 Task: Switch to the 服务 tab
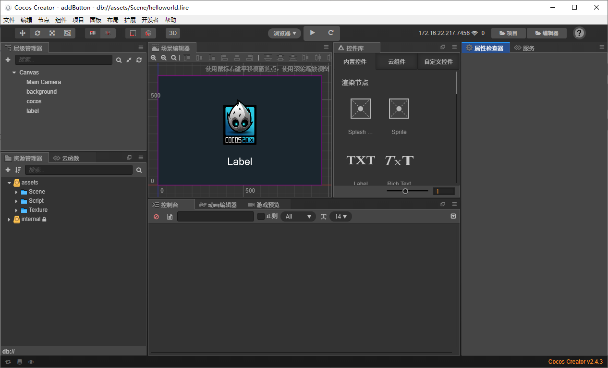(x=524, y=48)
